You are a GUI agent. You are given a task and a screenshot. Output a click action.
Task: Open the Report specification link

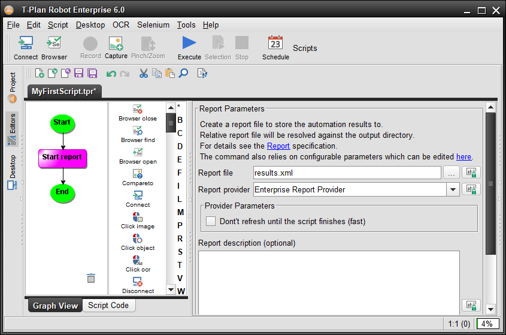278,146
